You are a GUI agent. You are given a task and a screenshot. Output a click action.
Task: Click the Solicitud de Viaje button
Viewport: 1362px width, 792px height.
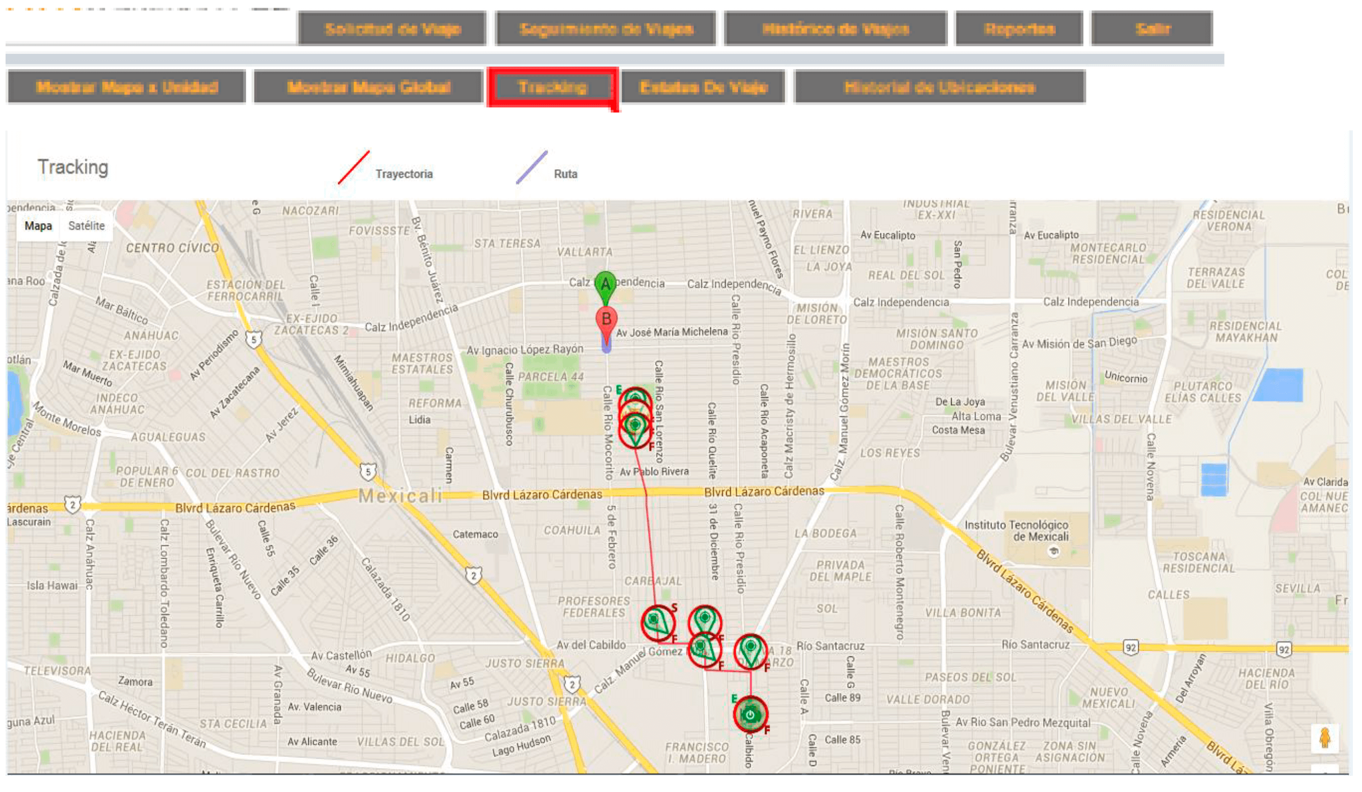tap(393, 28)
